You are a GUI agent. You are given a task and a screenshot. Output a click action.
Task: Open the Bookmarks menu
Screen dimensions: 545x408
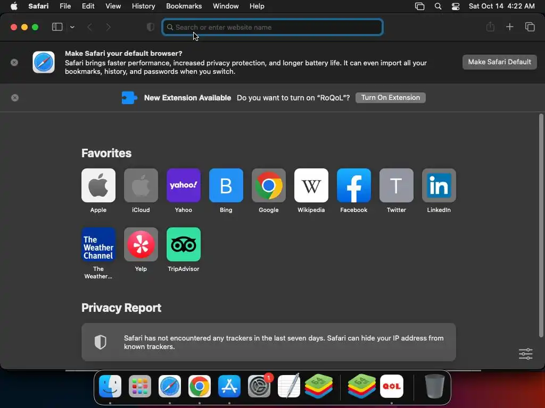pyautogui.click(x=184, y=6)
